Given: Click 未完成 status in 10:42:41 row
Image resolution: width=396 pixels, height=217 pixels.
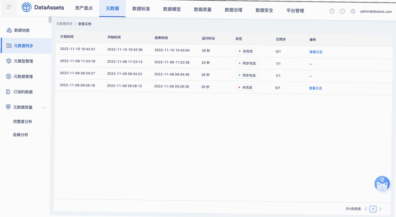Looking at the screenshot, I should pos(246,51).
